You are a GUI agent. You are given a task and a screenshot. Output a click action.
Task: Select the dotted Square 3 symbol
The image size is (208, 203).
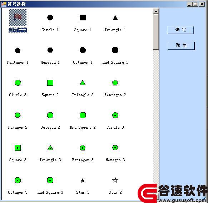click(x=18, y=148)
